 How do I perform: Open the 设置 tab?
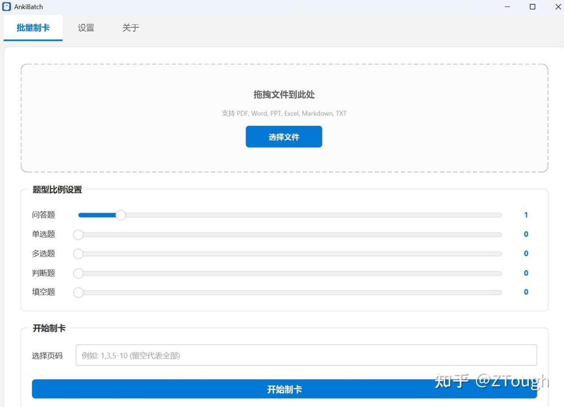(x=86, y=28)
